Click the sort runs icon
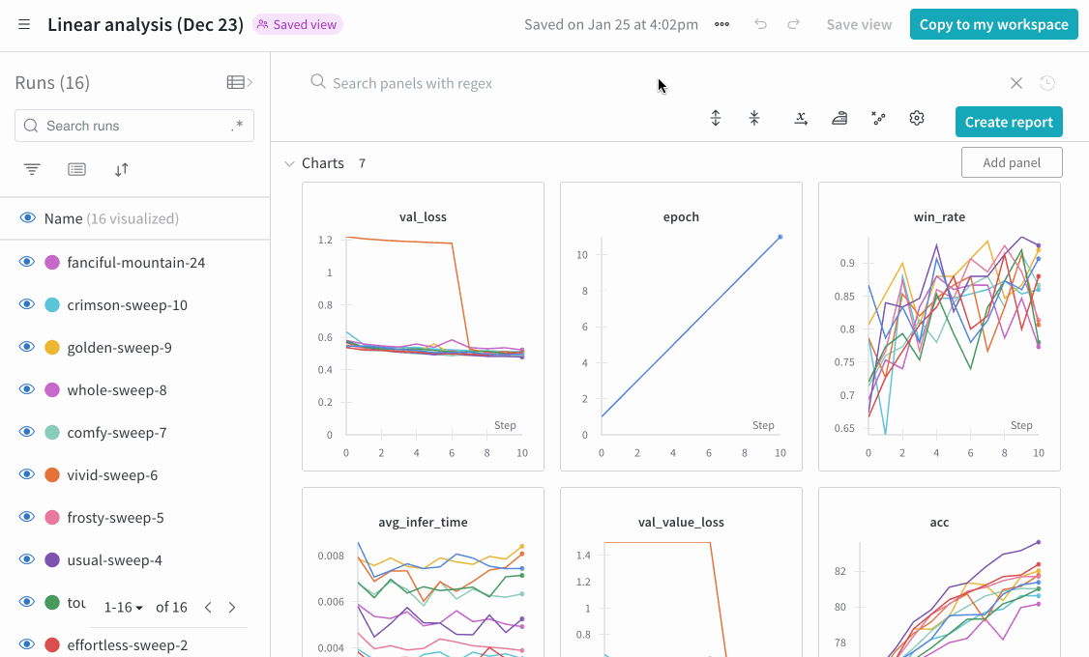 (122, 169)
